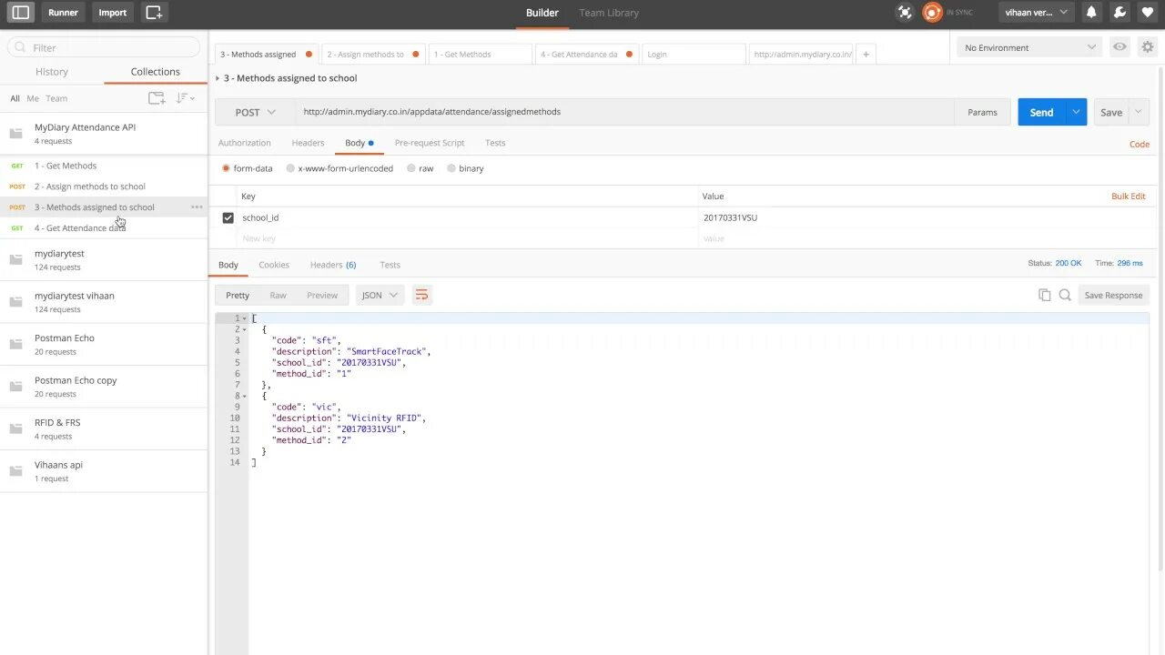
Task: Click Import button
Action: pos(113,13)
